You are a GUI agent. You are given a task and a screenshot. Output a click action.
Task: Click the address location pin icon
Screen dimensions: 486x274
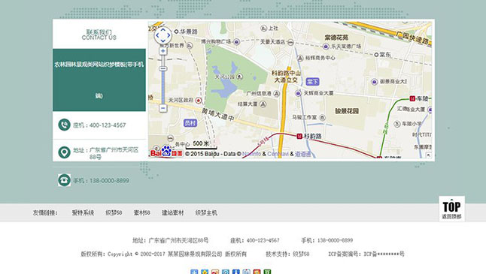tap(64, 152)
